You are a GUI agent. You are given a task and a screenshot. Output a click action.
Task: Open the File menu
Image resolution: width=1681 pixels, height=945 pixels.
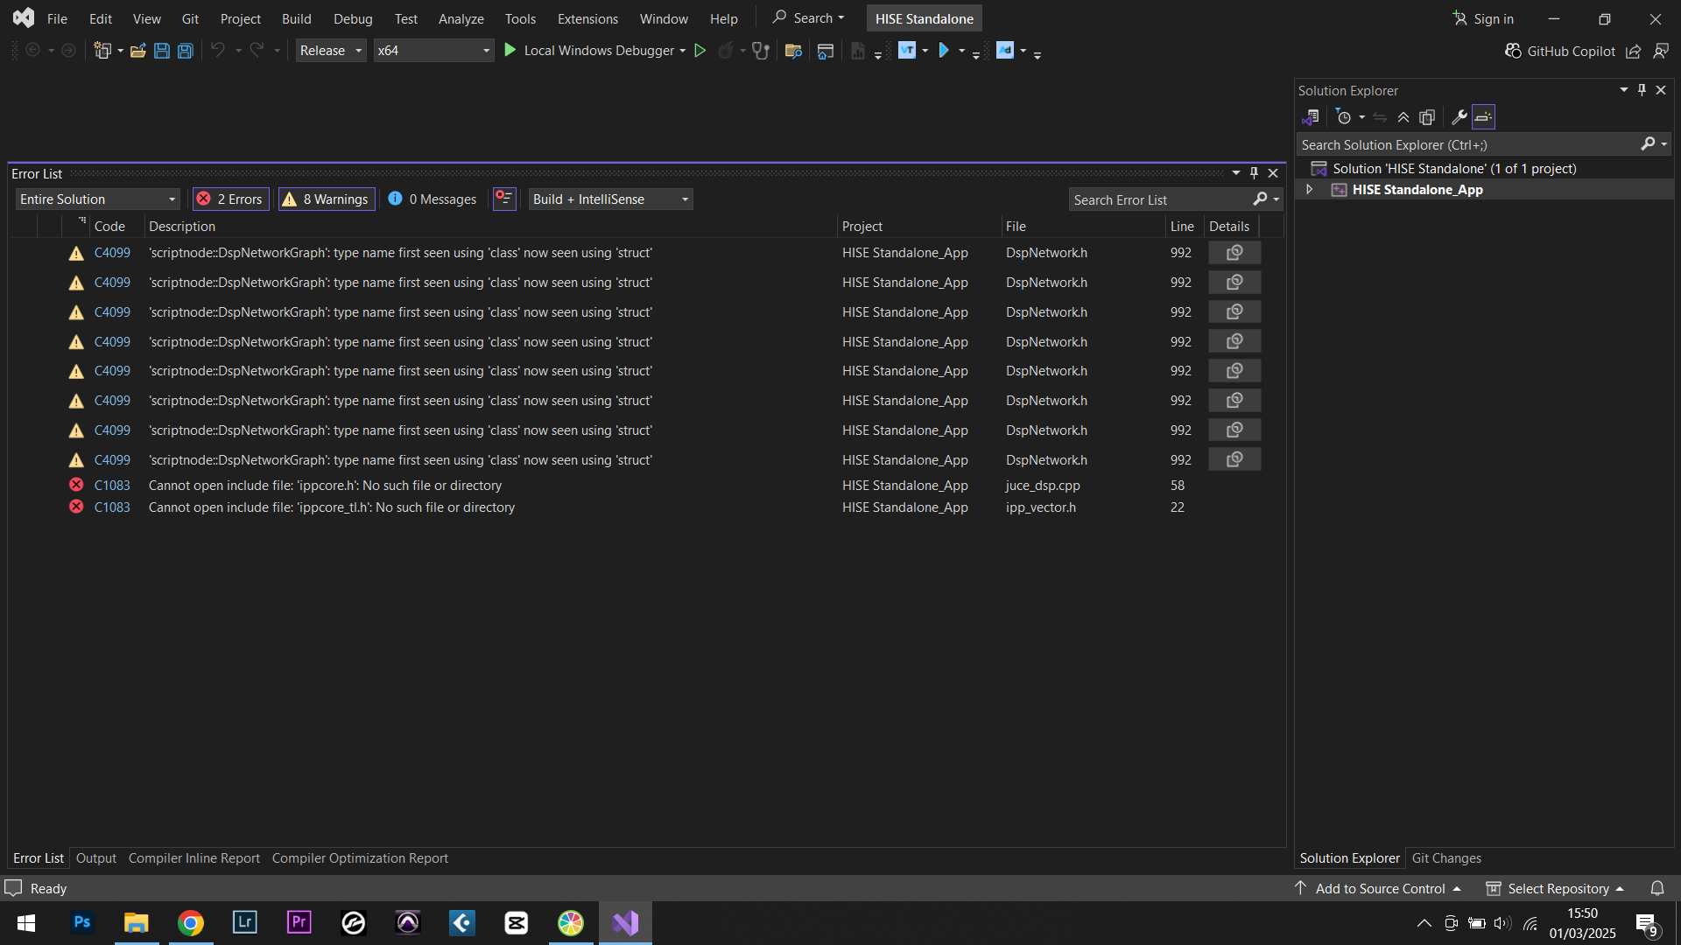57,18
